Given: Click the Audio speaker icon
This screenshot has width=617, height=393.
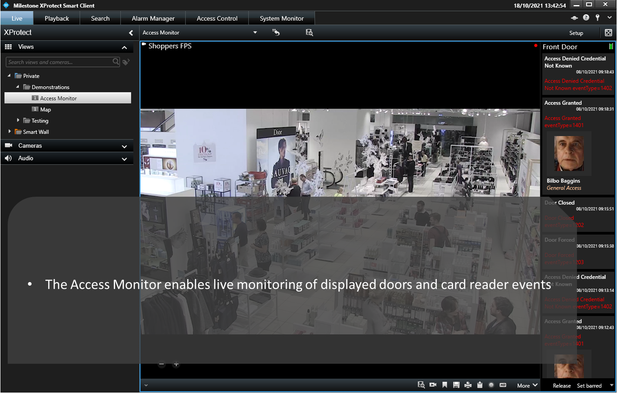Looking at the screenshot, I should click(x=8, y=158).
